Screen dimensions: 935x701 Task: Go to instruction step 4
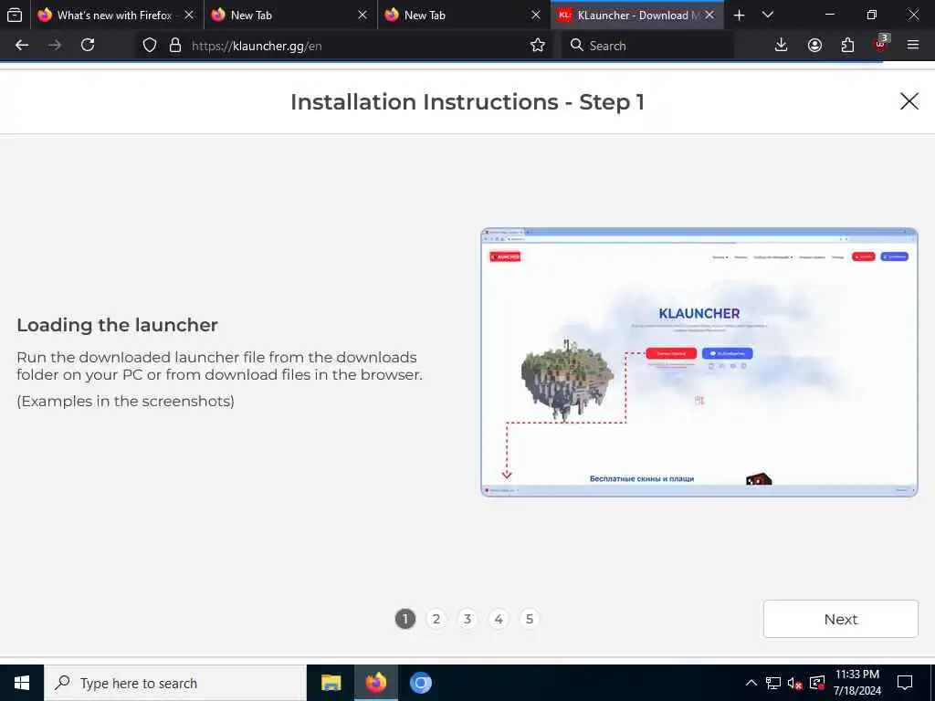(499, 620)
